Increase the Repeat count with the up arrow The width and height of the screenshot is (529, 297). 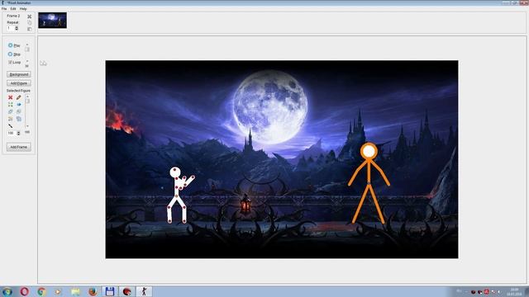coord(17,27)
